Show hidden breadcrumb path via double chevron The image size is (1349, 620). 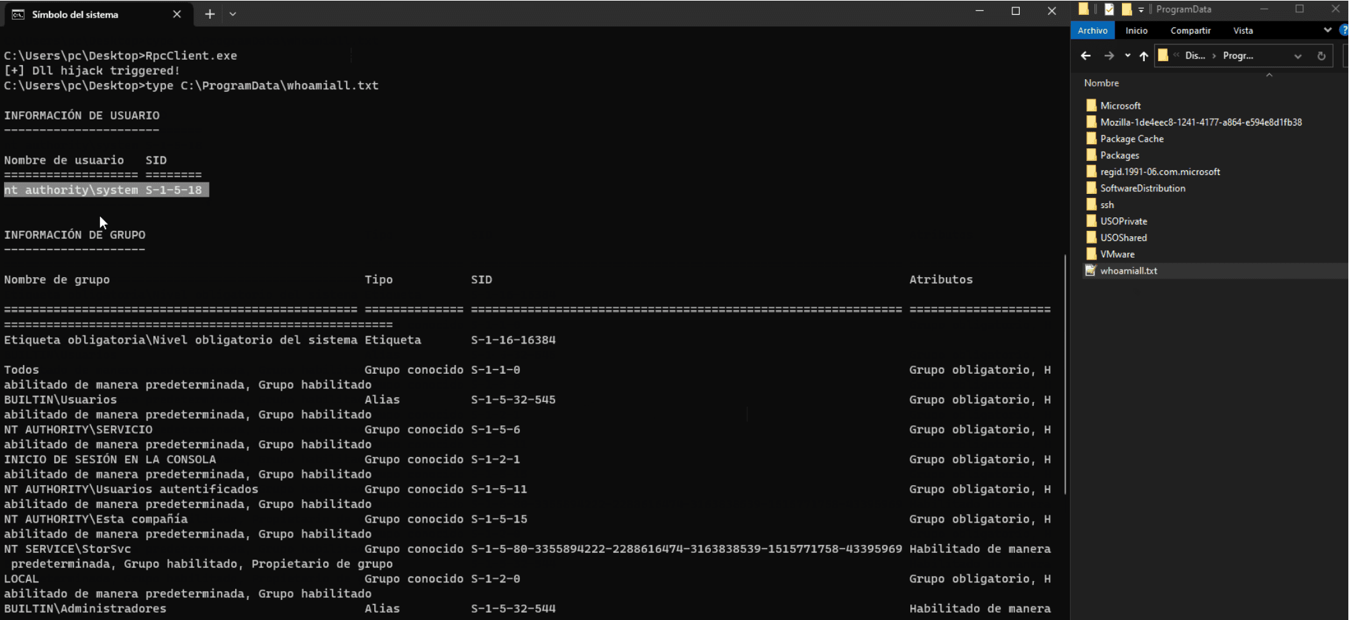click(1176, 56)
